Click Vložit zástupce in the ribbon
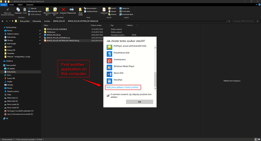Viewport: 261px width, 141px height. pyautogui.click(x=34, y=14)
